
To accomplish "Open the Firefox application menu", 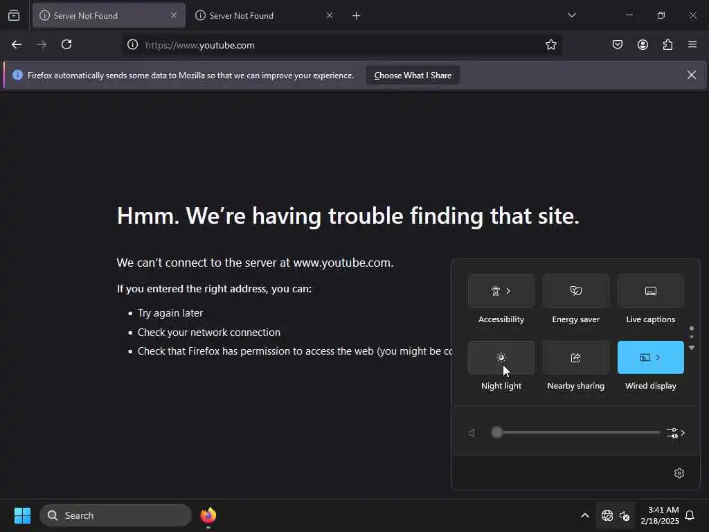I will tap(692, 44).
